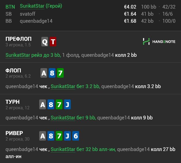The height and width of the screenshot is (163, 181).
Task: Click SurikatStar link in flop action line
Action: (x=63, y=87)
